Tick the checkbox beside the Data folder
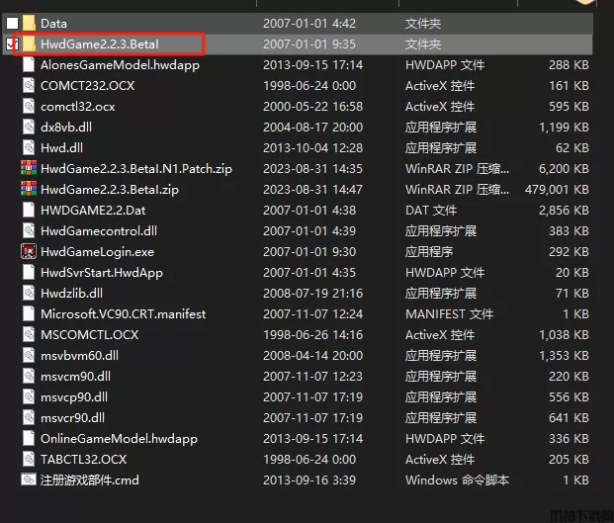 12,23
